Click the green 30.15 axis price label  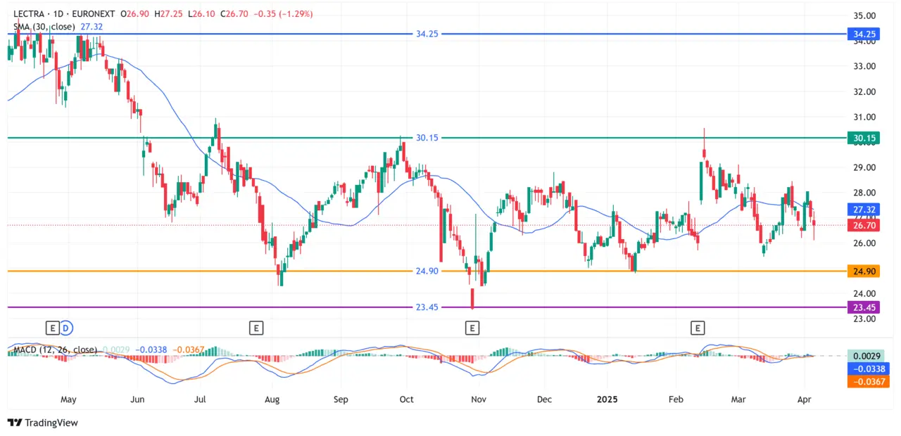point(864,138)
